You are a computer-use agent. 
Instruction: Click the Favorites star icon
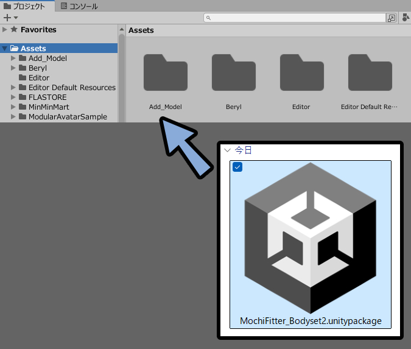(14, 29)
